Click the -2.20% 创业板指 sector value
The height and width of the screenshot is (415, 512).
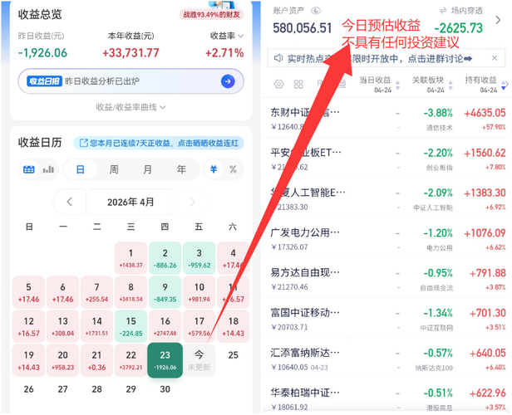click(438, 154)
